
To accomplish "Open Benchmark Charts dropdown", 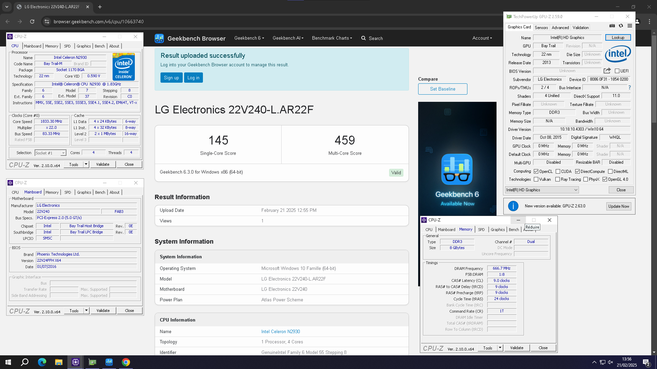I will click(332, 38).
